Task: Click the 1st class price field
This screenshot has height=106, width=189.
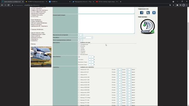Action: tap(91, 59)
